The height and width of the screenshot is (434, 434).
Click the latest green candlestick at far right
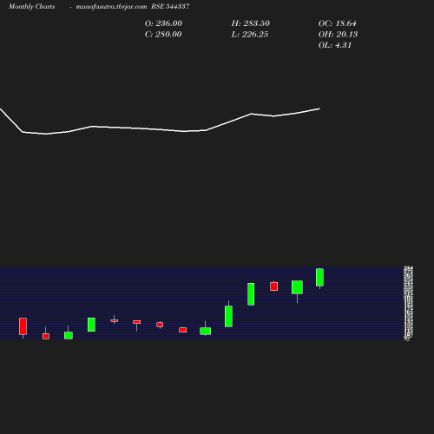coord(319,277)
